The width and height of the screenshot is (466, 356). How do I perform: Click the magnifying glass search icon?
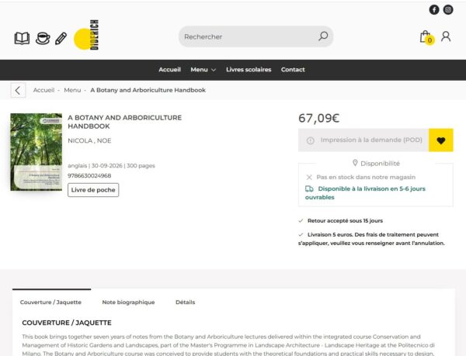pyautogui.click(x=323, y=36)
